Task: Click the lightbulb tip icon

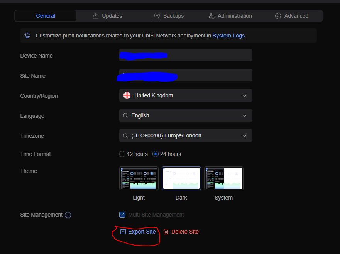Action: [27, 36]
